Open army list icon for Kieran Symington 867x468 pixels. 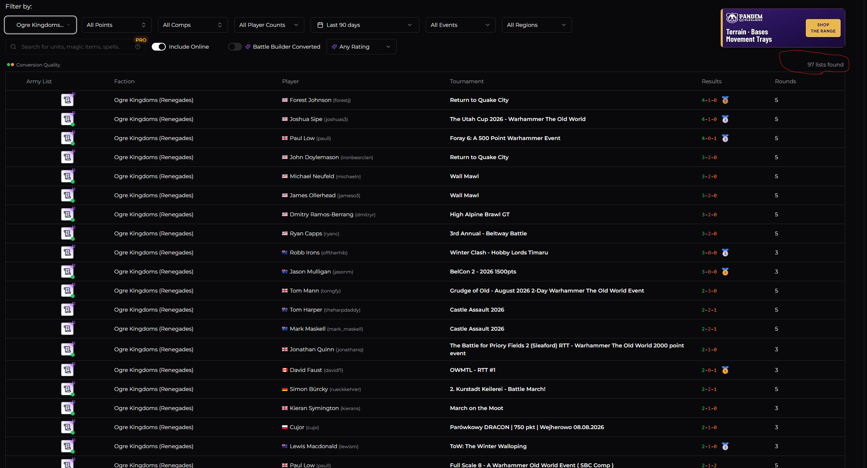[x=68, y=408]
